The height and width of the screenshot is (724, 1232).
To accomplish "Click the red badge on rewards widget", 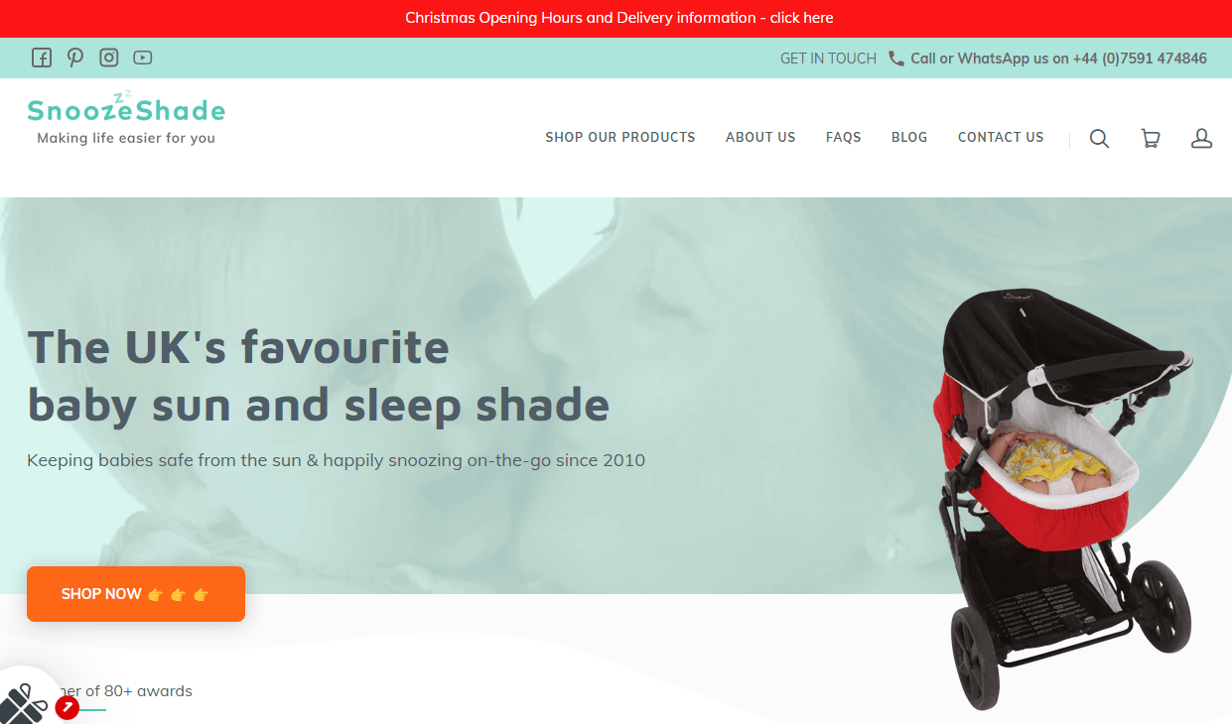I will click(68, 707).
